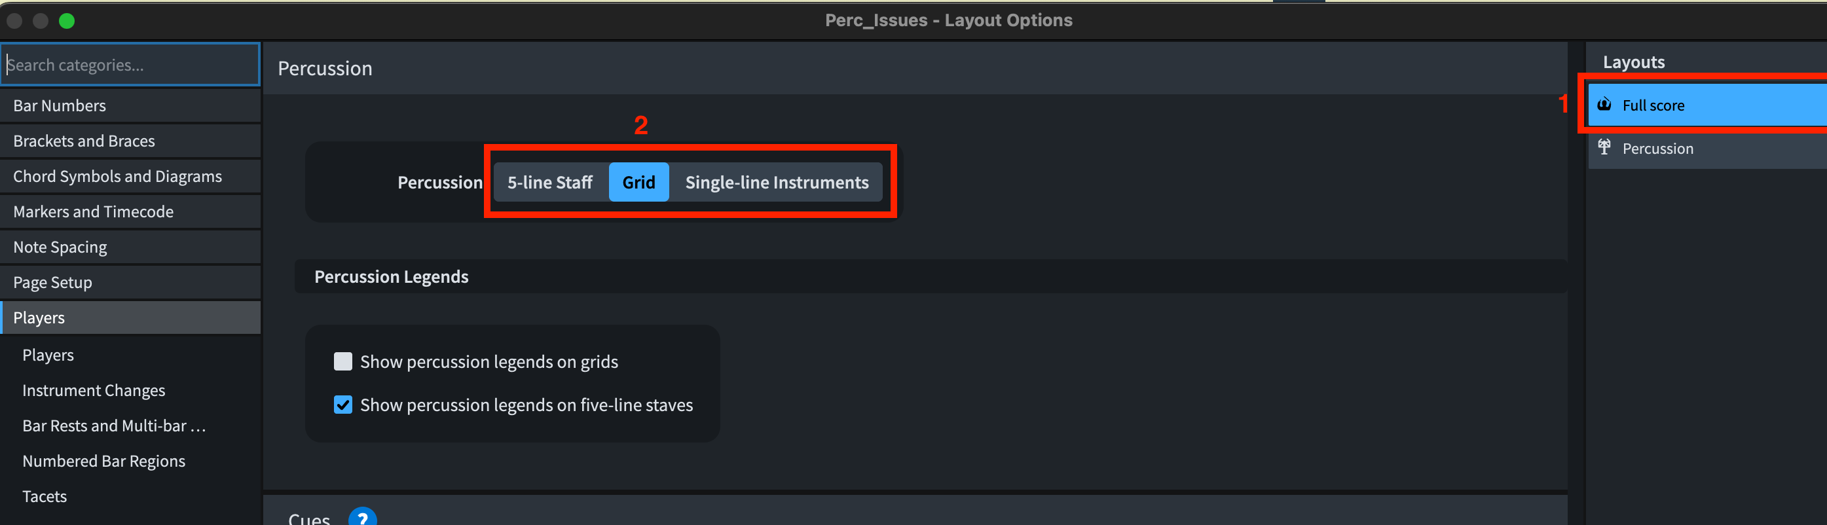This screenshot has height=525, width=1827.
Task: Click the Percussion part layout icon
Action: (x=1604, y=147)
